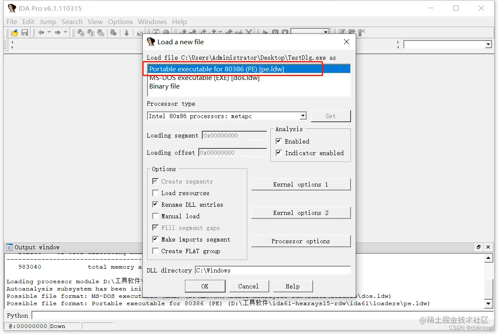
Task: Toggle the Analysis Enabled checkbox
Action: pos(279,141)
